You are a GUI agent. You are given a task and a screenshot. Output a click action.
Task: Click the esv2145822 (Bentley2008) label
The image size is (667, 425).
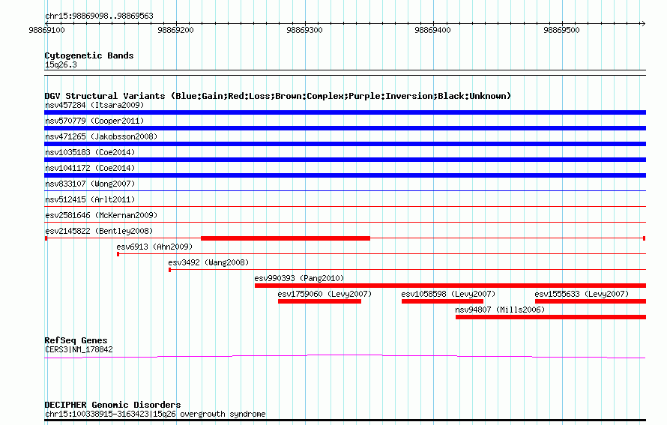tap(99, 231)
